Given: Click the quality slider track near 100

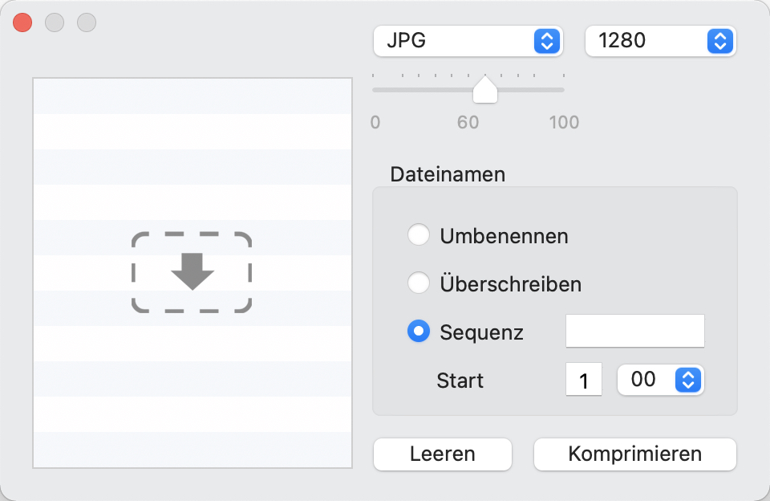Looking at the screenshot, I should tap(560, 90).
